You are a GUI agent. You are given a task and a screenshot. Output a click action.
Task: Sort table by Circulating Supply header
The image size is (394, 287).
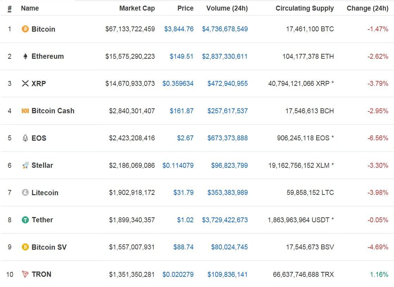[305, 8]
